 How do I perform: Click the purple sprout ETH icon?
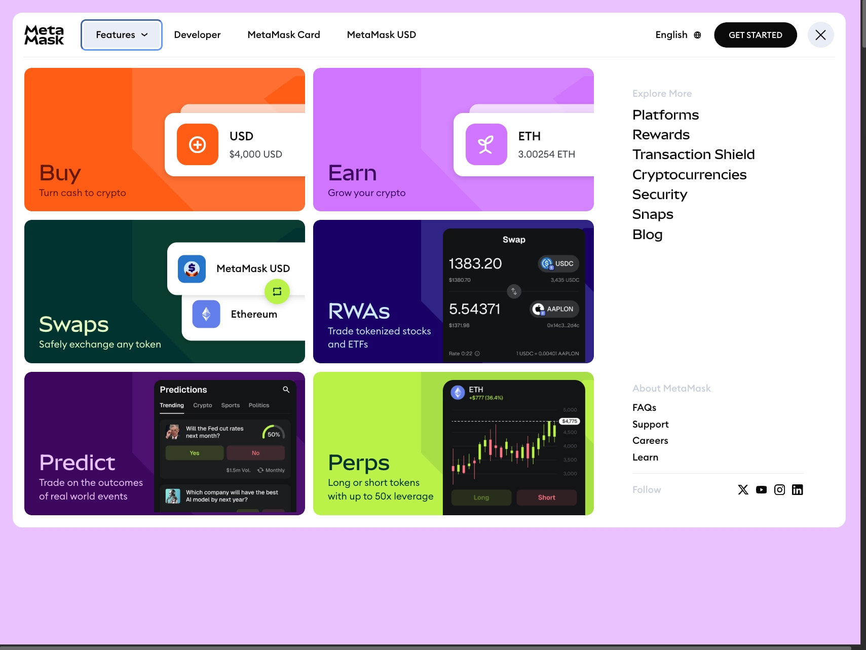click(486, 144)
